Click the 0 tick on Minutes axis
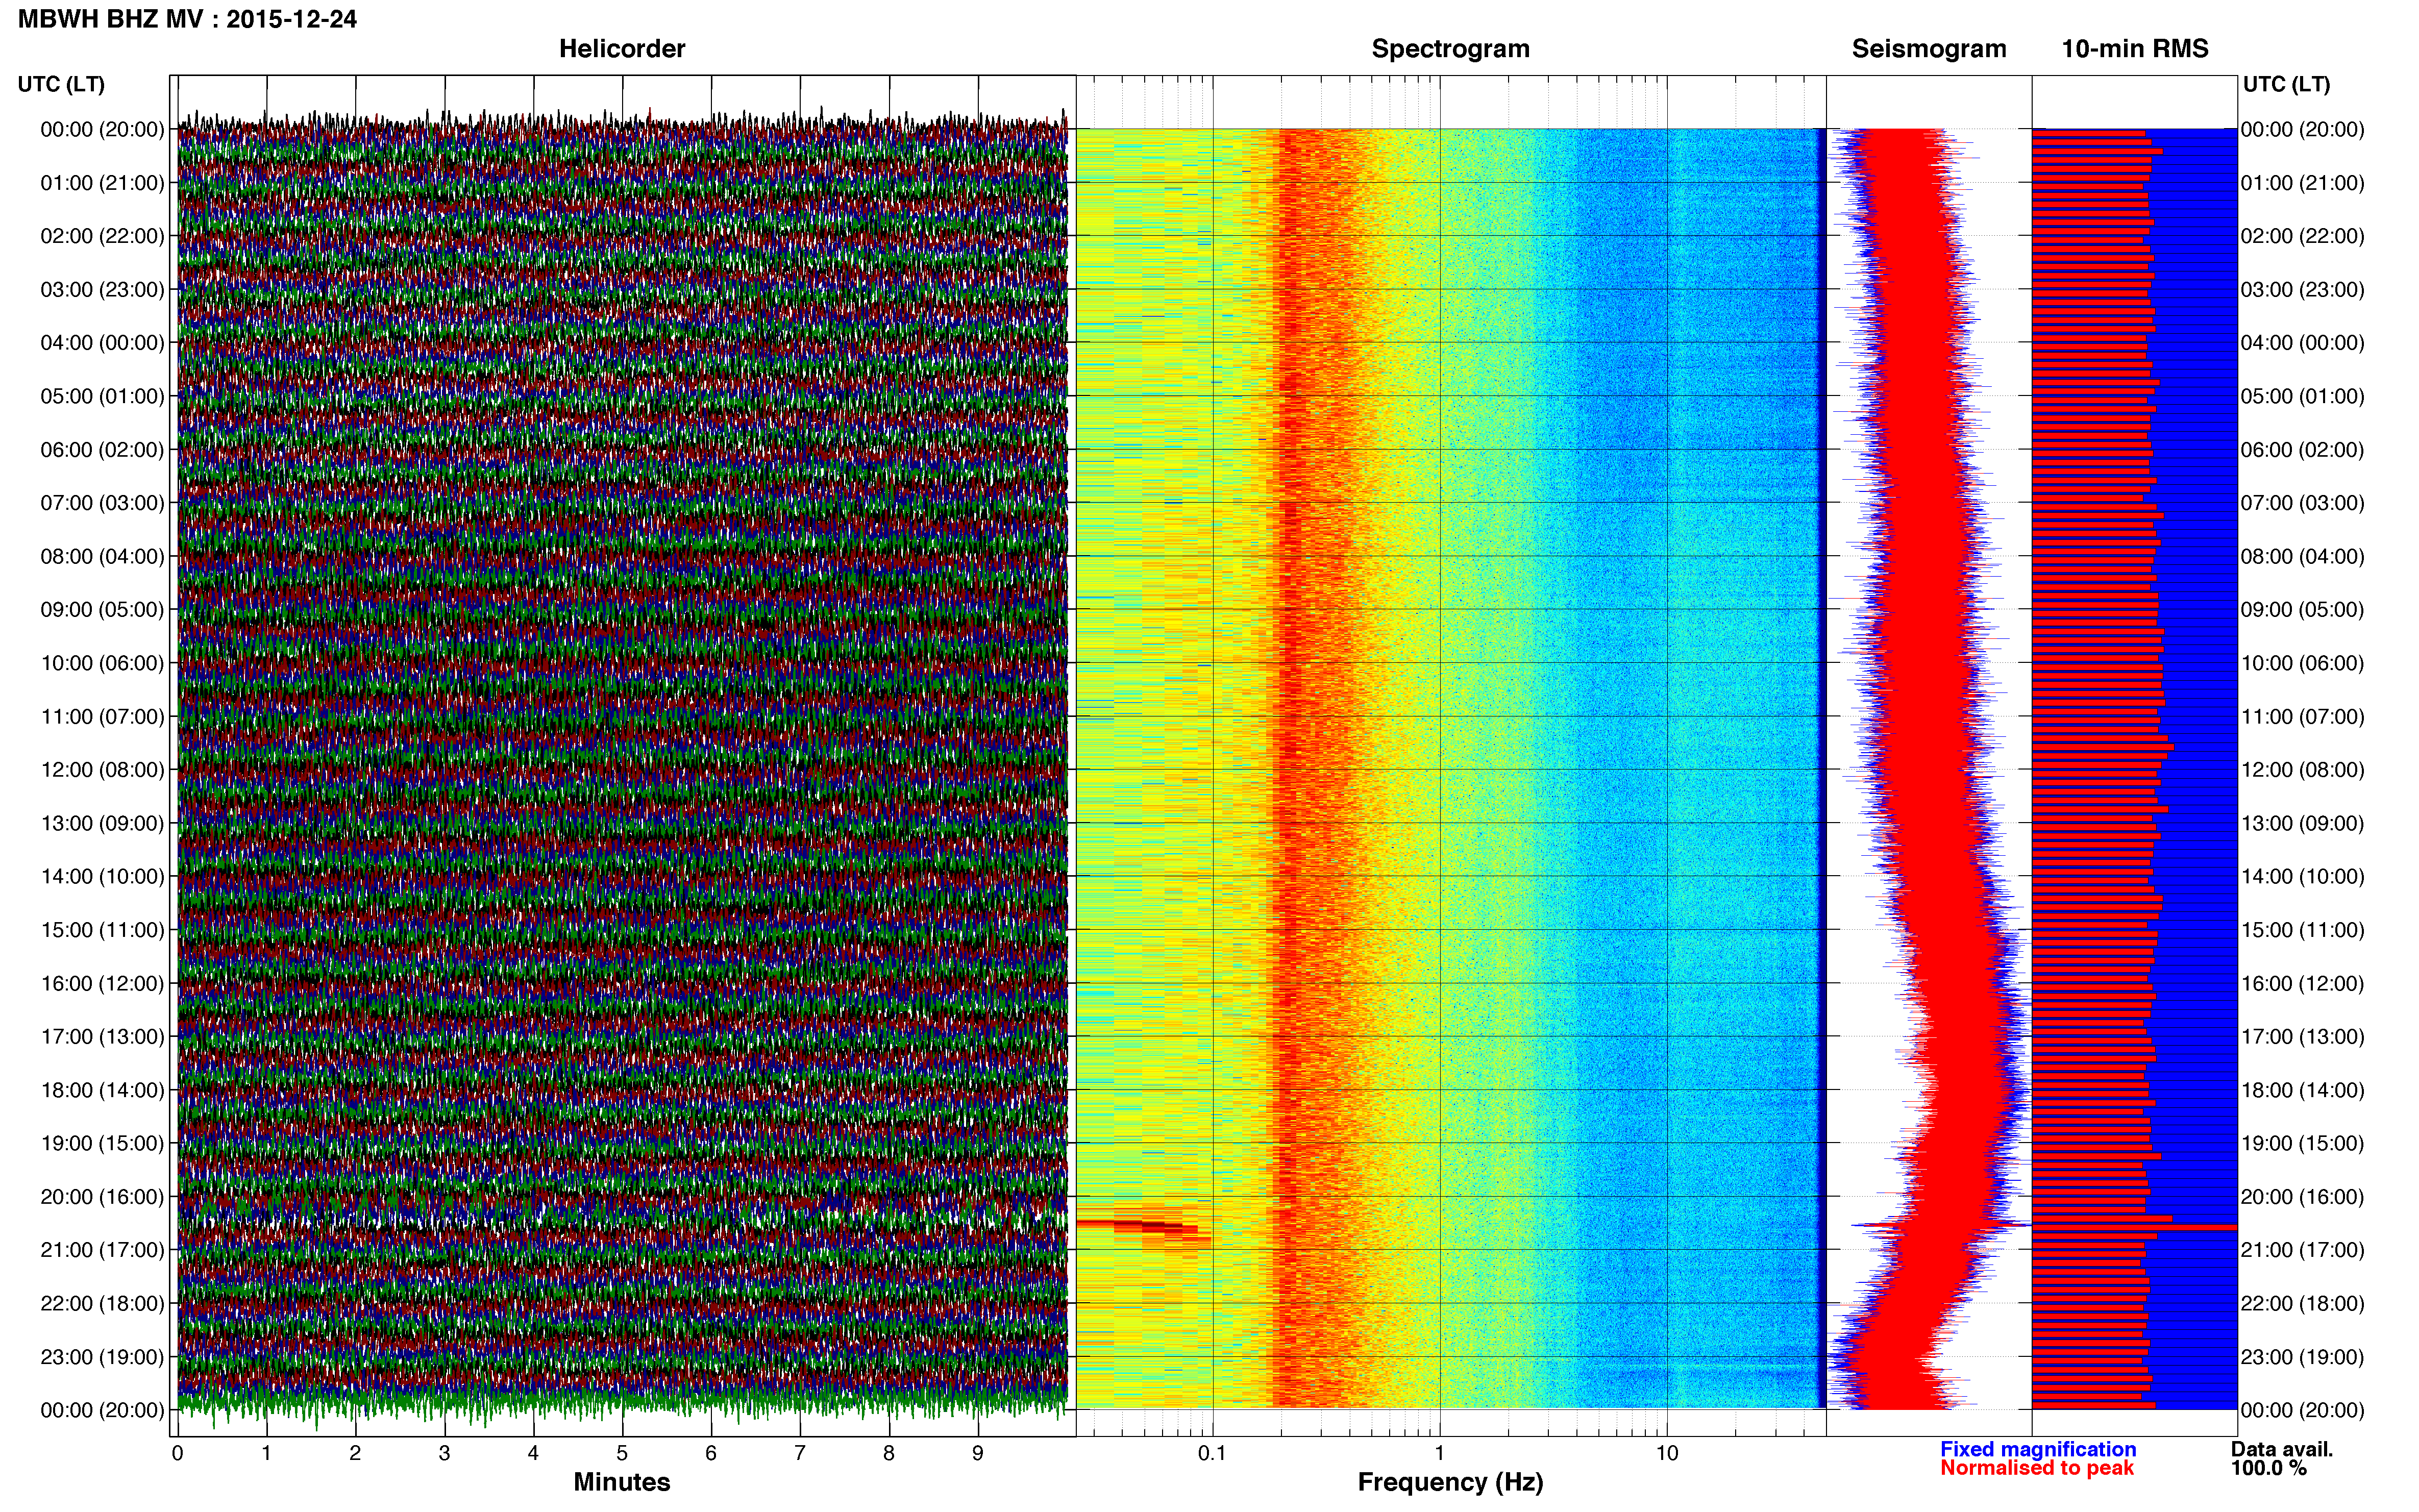The image size is (2419, 1512). [177, 1453]
